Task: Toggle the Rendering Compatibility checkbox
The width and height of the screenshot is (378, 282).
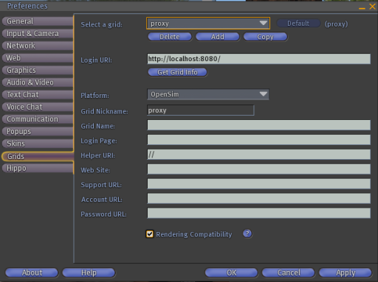Action: pyautogui.click(x=150, y=234)
